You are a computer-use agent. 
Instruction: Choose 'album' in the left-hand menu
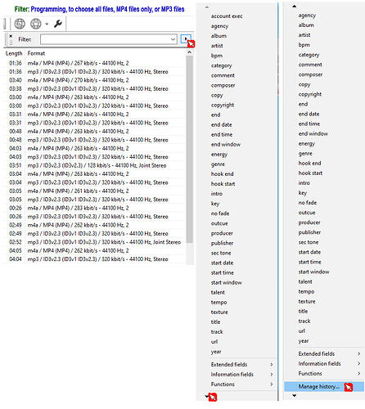219,36
